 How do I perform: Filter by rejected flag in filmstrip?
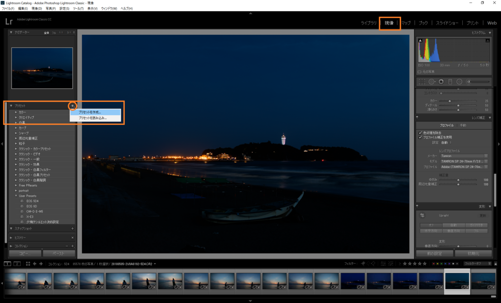pos(373,264)
